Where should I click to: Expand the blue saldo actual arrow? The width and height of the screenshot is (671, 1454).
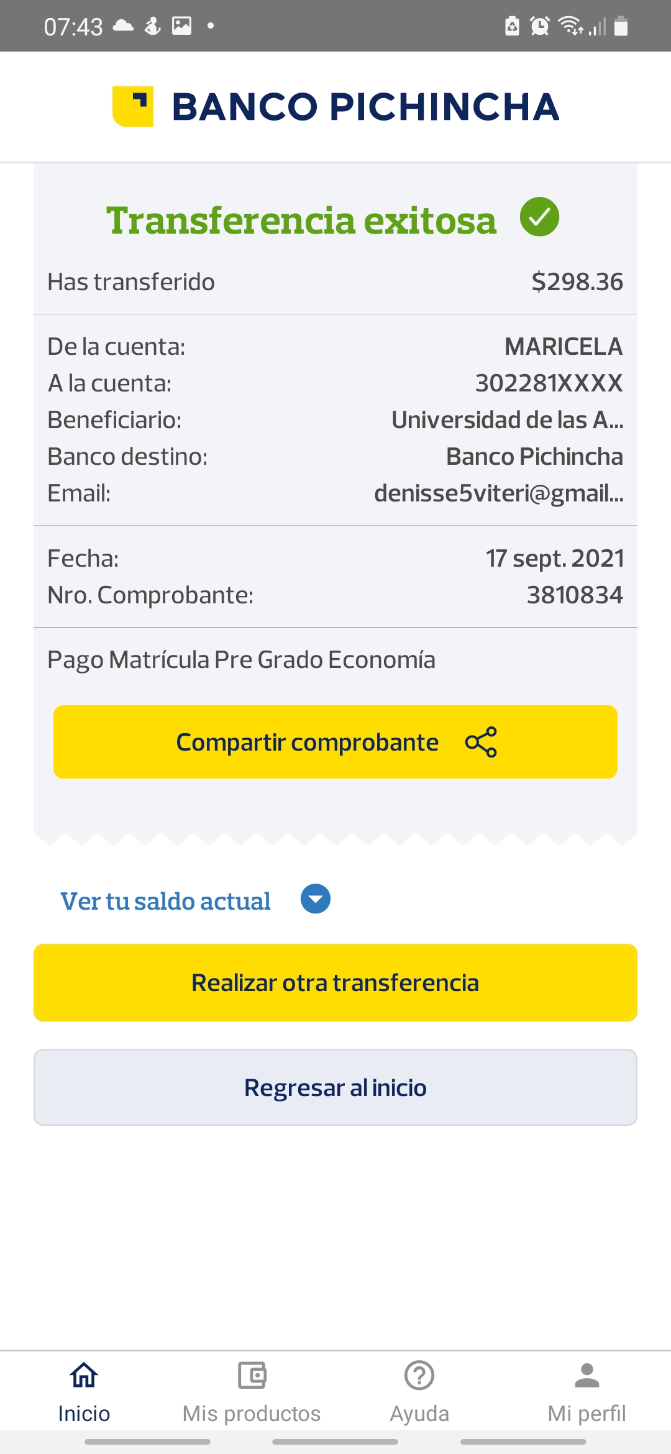(x=316, y=899)
